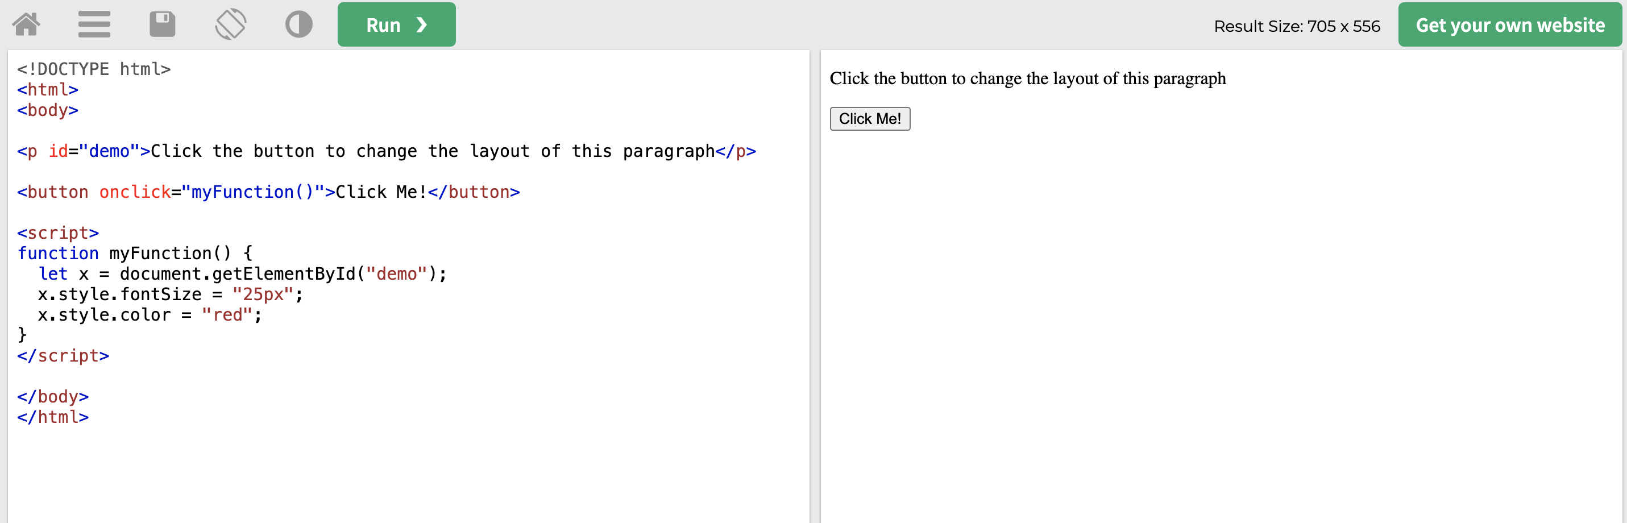Click the Result Size label
Image resolution: width=1627 pixels, height=523 pixels.
coord(1296,26)
